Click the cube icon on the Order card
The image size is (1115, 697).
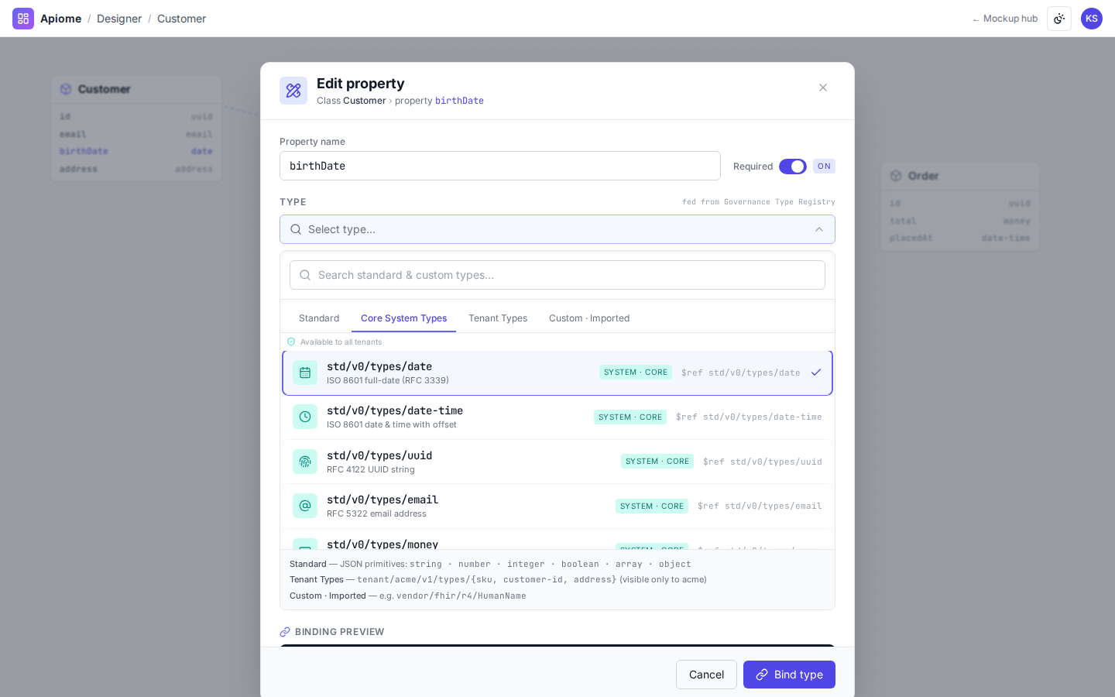(896, 176)
